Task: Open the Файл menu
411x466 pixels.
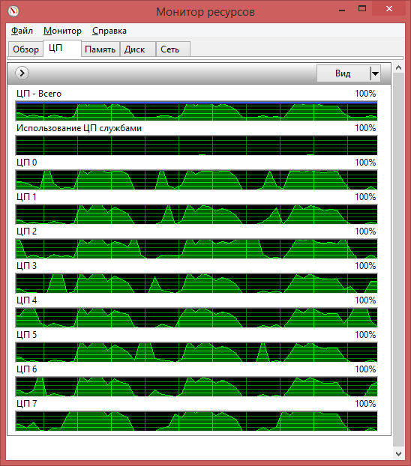Action: (22, 31)
